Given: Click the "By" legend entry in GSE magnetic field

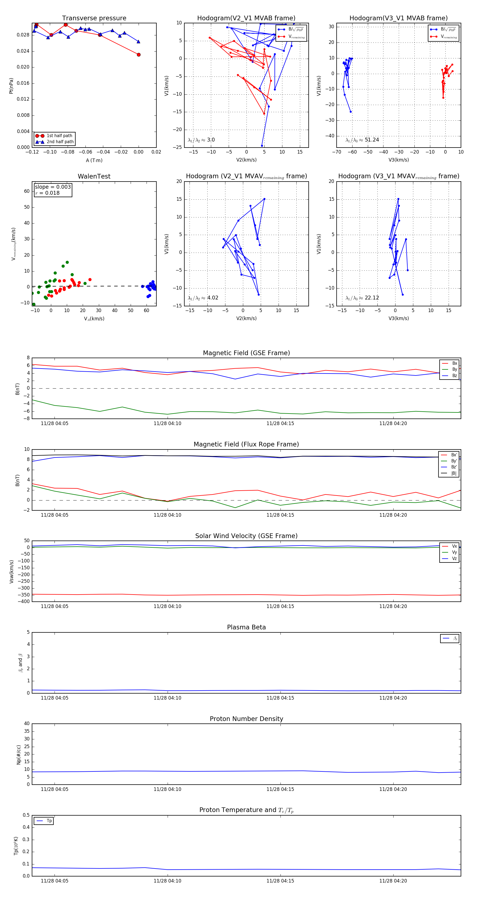Looking at the screenshot, I should [449, 370].
